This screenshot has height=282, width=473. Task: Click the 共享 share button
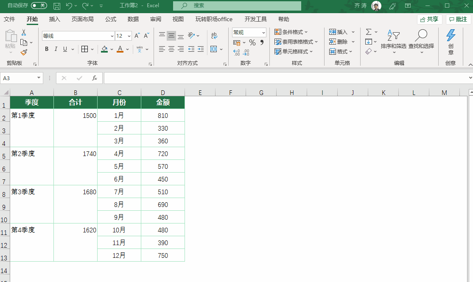click(x=429, y=20)
